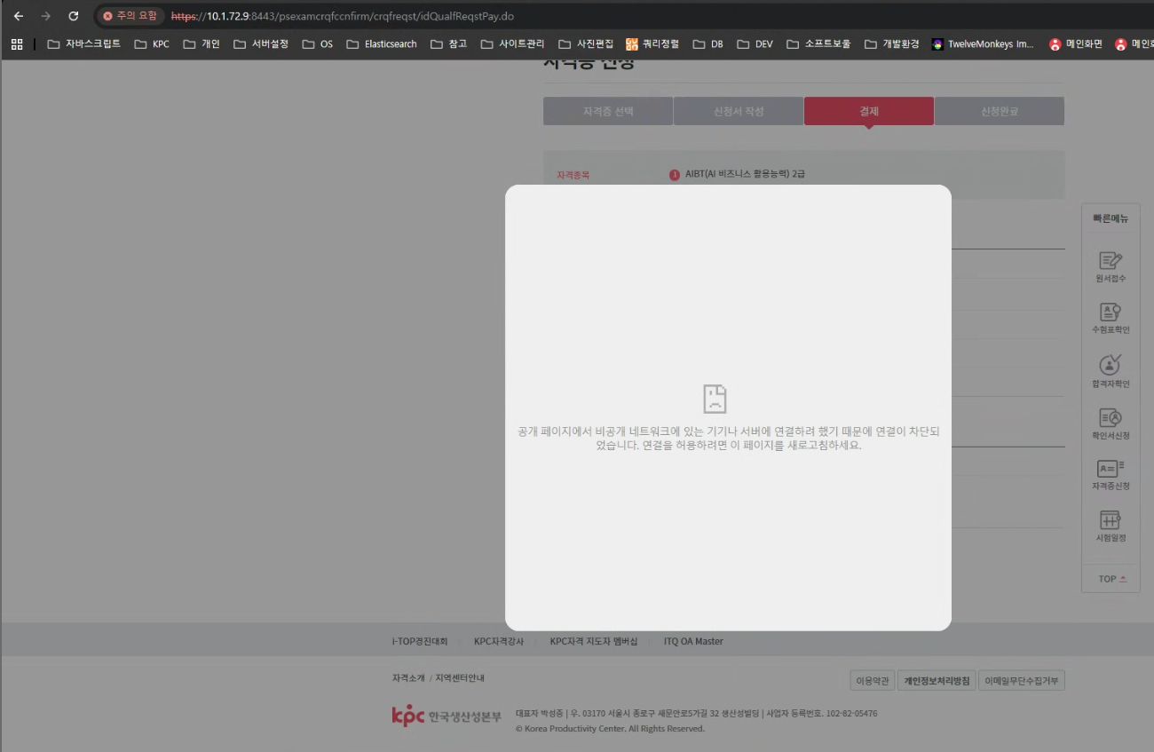Click the sad-page error icon in the dialog

point(715,399)
